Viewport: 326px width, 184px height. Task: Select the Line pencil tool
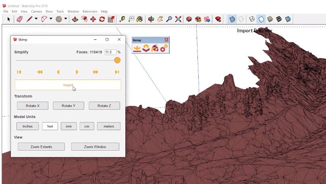click(x=29, y=19)
